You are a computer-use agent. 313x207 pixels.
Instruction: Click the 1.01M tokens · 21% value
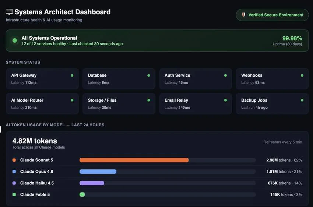pyautogui.click(x=284, y=172)
